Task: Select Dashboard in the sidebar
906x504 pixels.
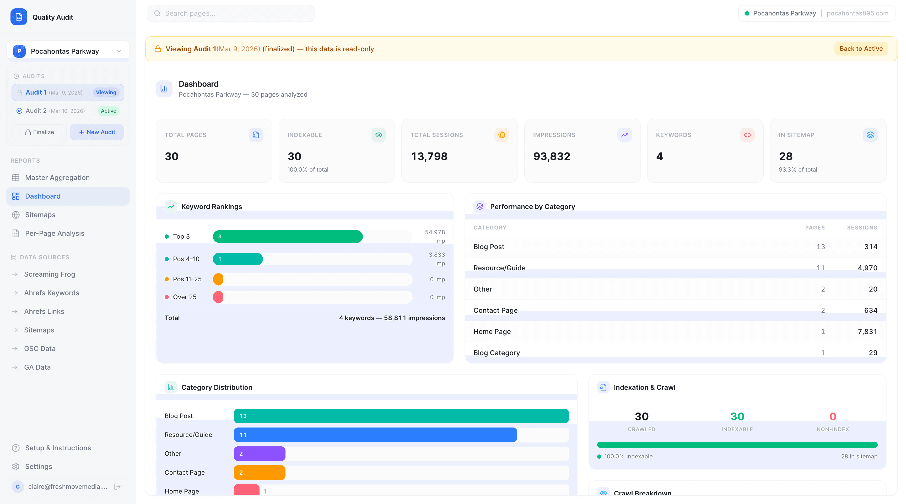Action: 68,196
